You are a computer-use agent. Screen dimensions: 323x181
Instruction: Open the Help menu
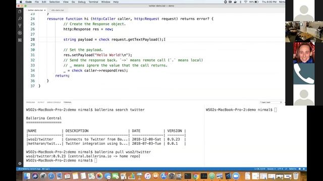tap(116, 2)
